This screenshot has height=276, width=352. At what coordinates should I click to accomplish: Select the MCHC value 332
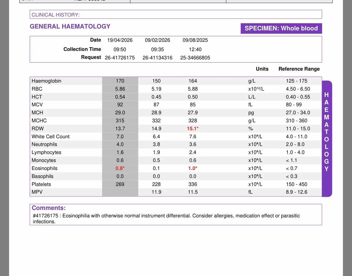(157, 121)
